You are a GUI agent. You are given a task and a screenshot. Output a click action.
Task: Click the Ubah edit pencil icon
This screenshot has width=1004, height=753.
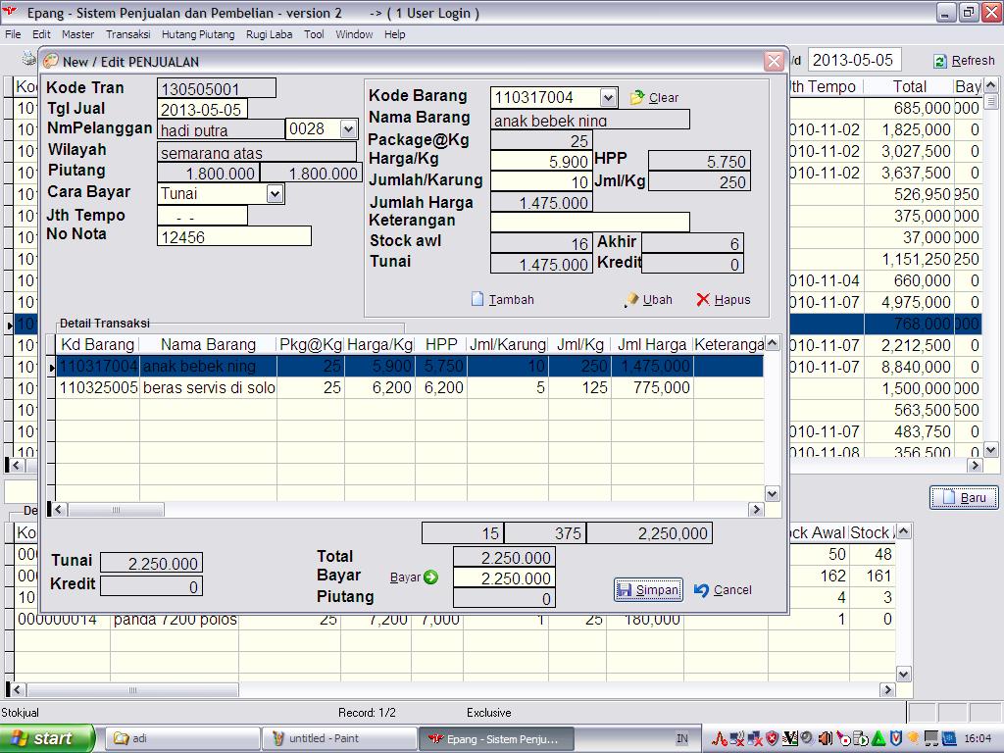pyautogui.click(x=631, y=300)
